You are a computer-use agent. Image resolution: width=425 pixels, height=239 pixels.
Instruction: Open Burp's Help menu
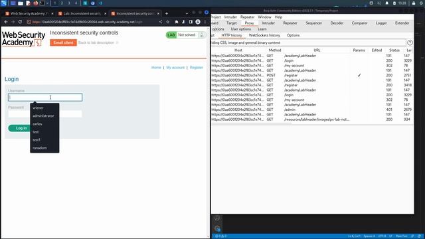pos(278,17)
